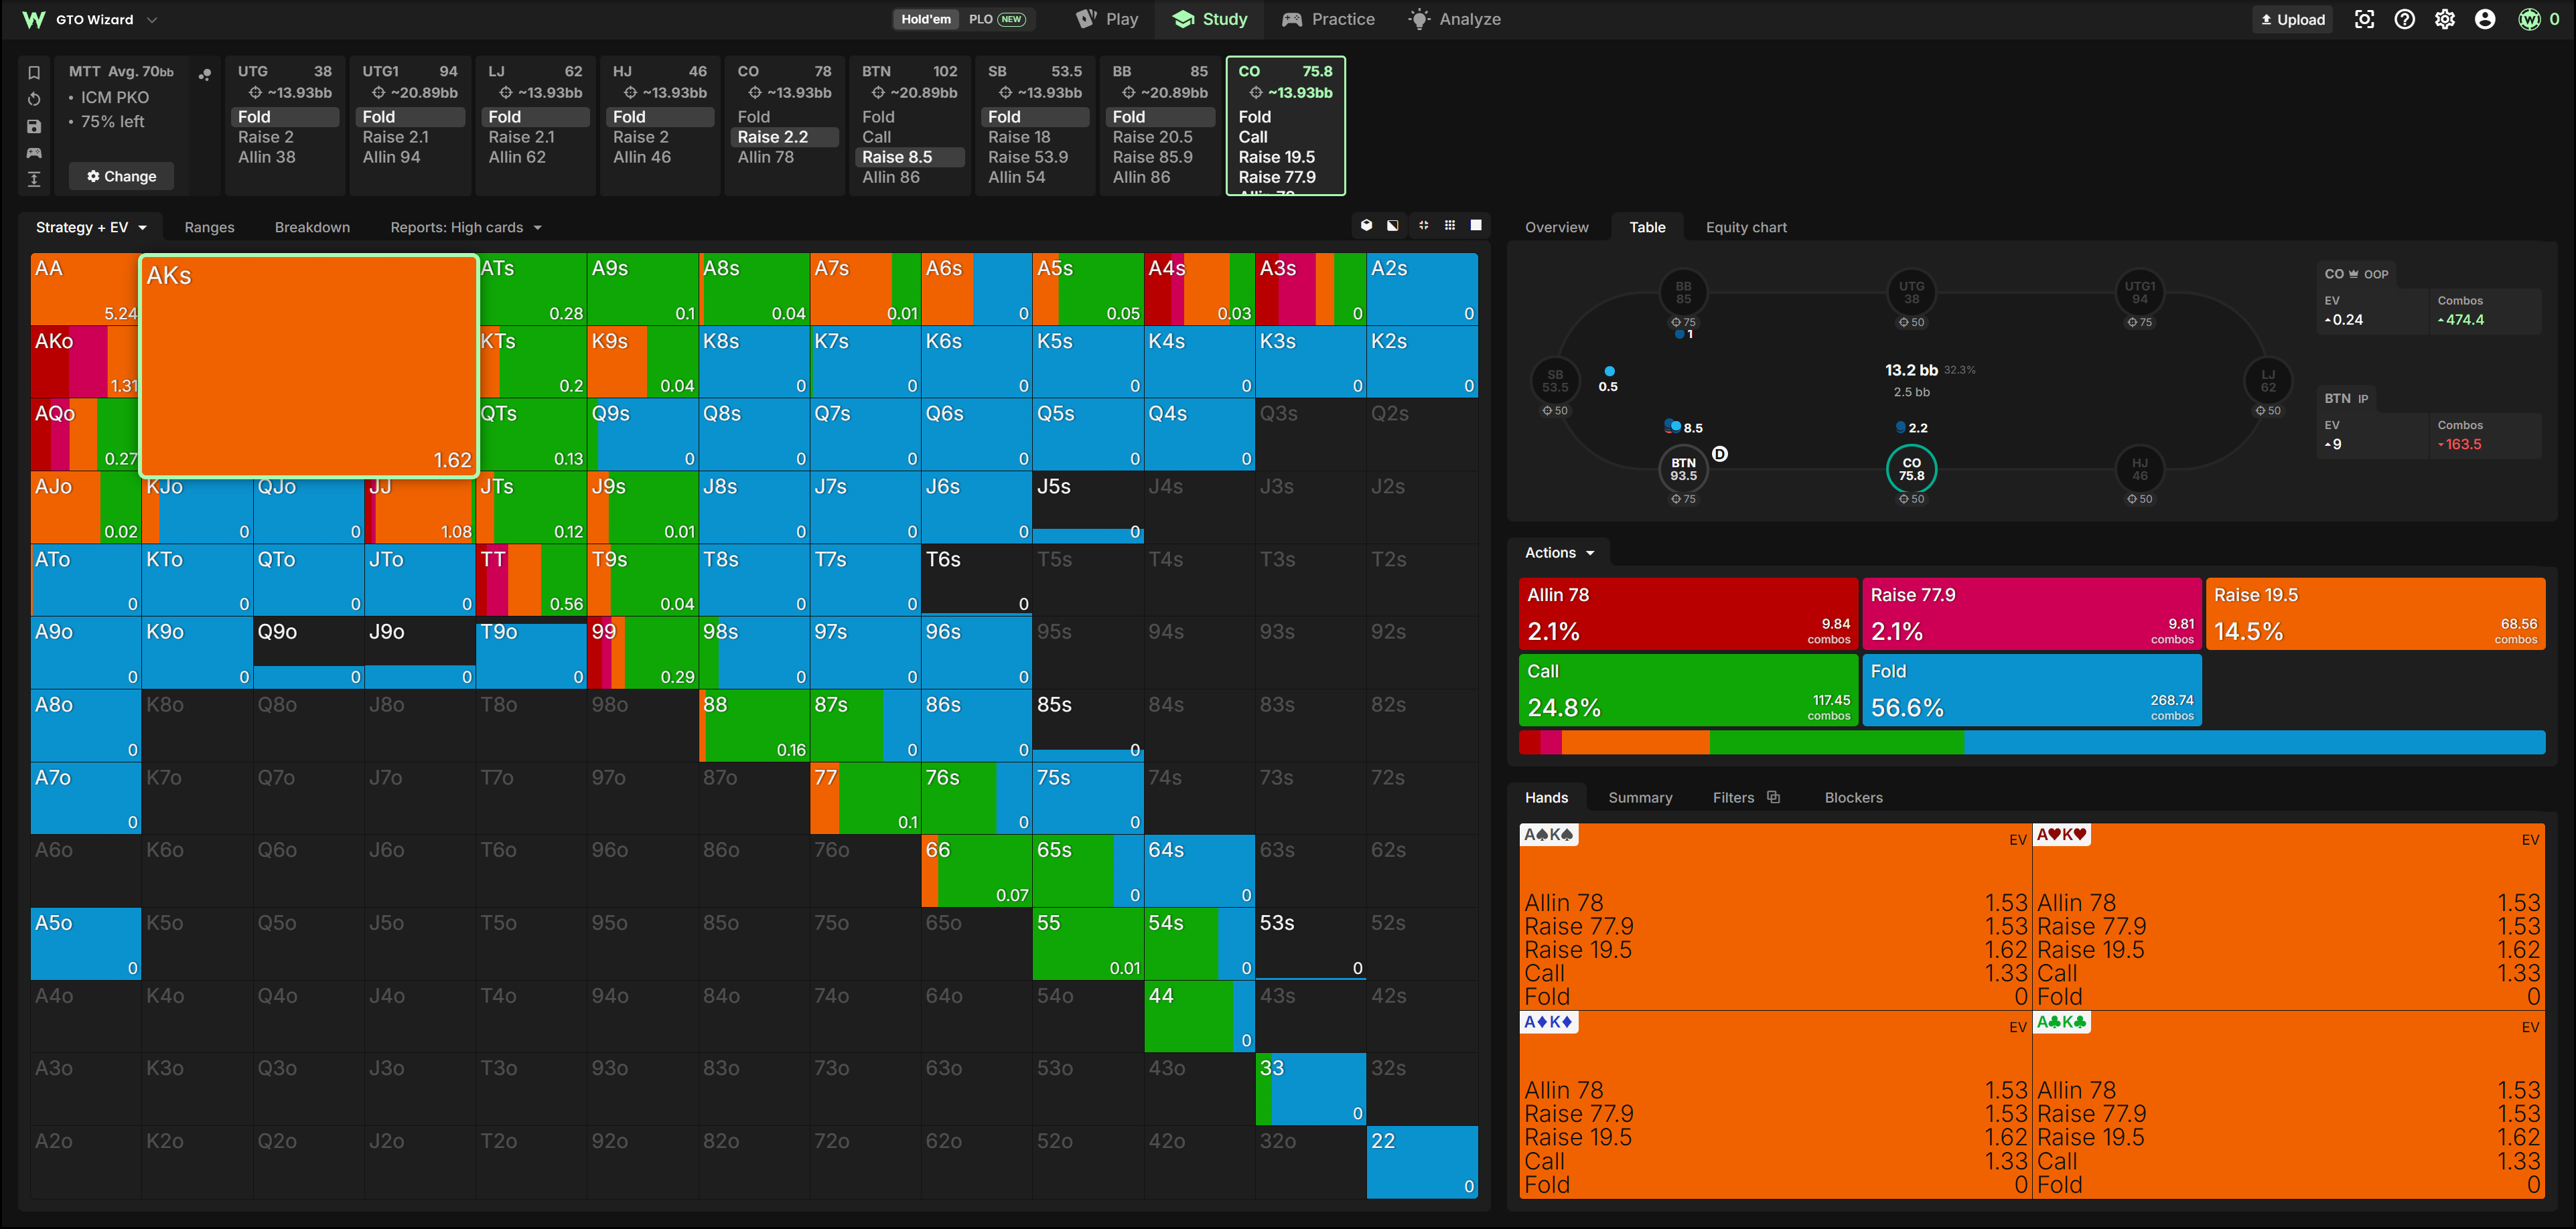The image size is (2576, 1229).
Task: Click the green Call 24.8% action box
Action: pyautogui.click(x=1688, y=689)
